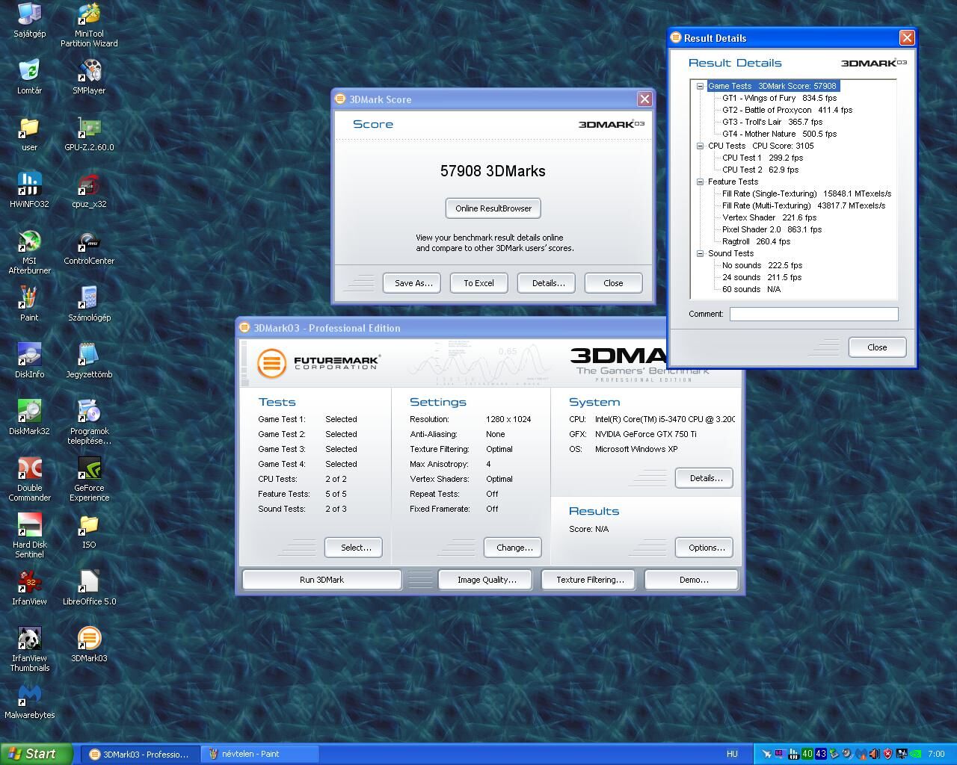Select Pixel Shader 2.0 result row
This screenshot has width=957, height=765.
pos(772,229)
